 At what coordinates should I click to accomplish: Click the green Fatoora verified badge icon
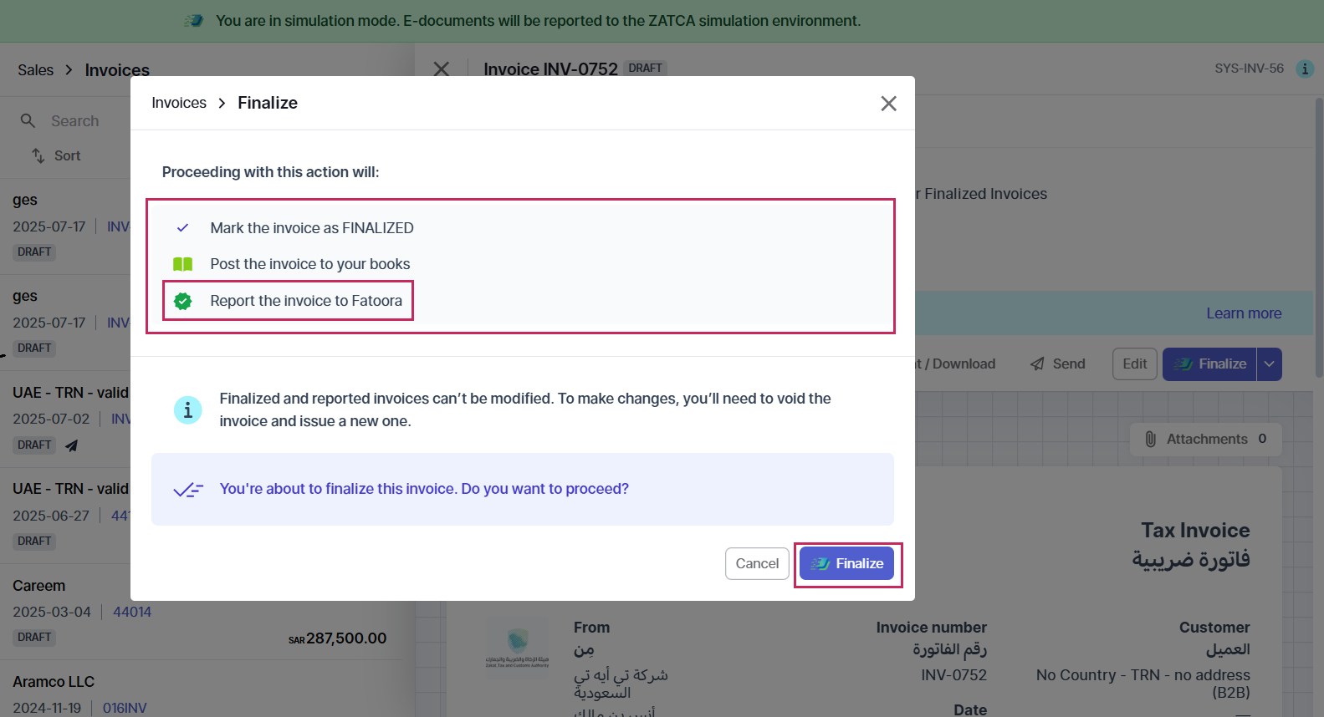coord(182,301)
